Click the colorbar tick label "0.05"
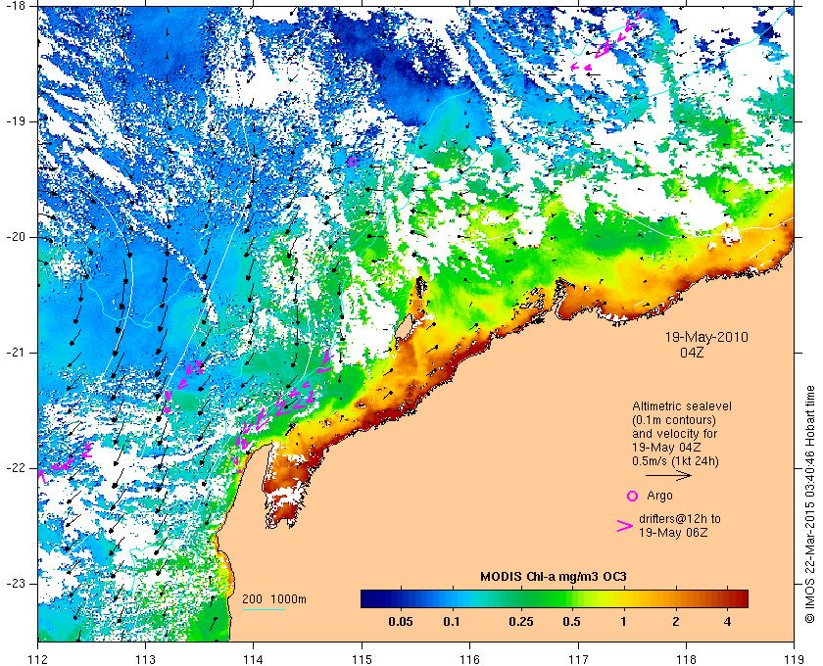Viewport: 823px width, 666px height. [x=401, y=622]
